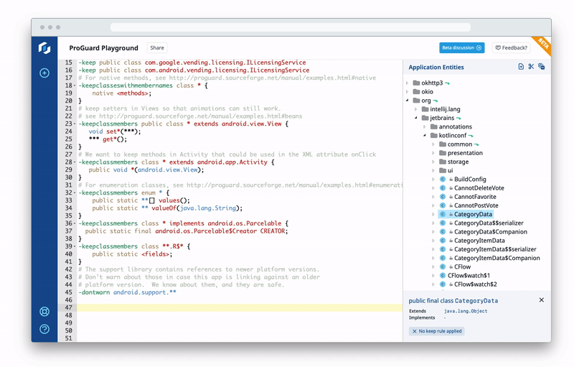Expand the annotations folder

[x=425, y=126]
